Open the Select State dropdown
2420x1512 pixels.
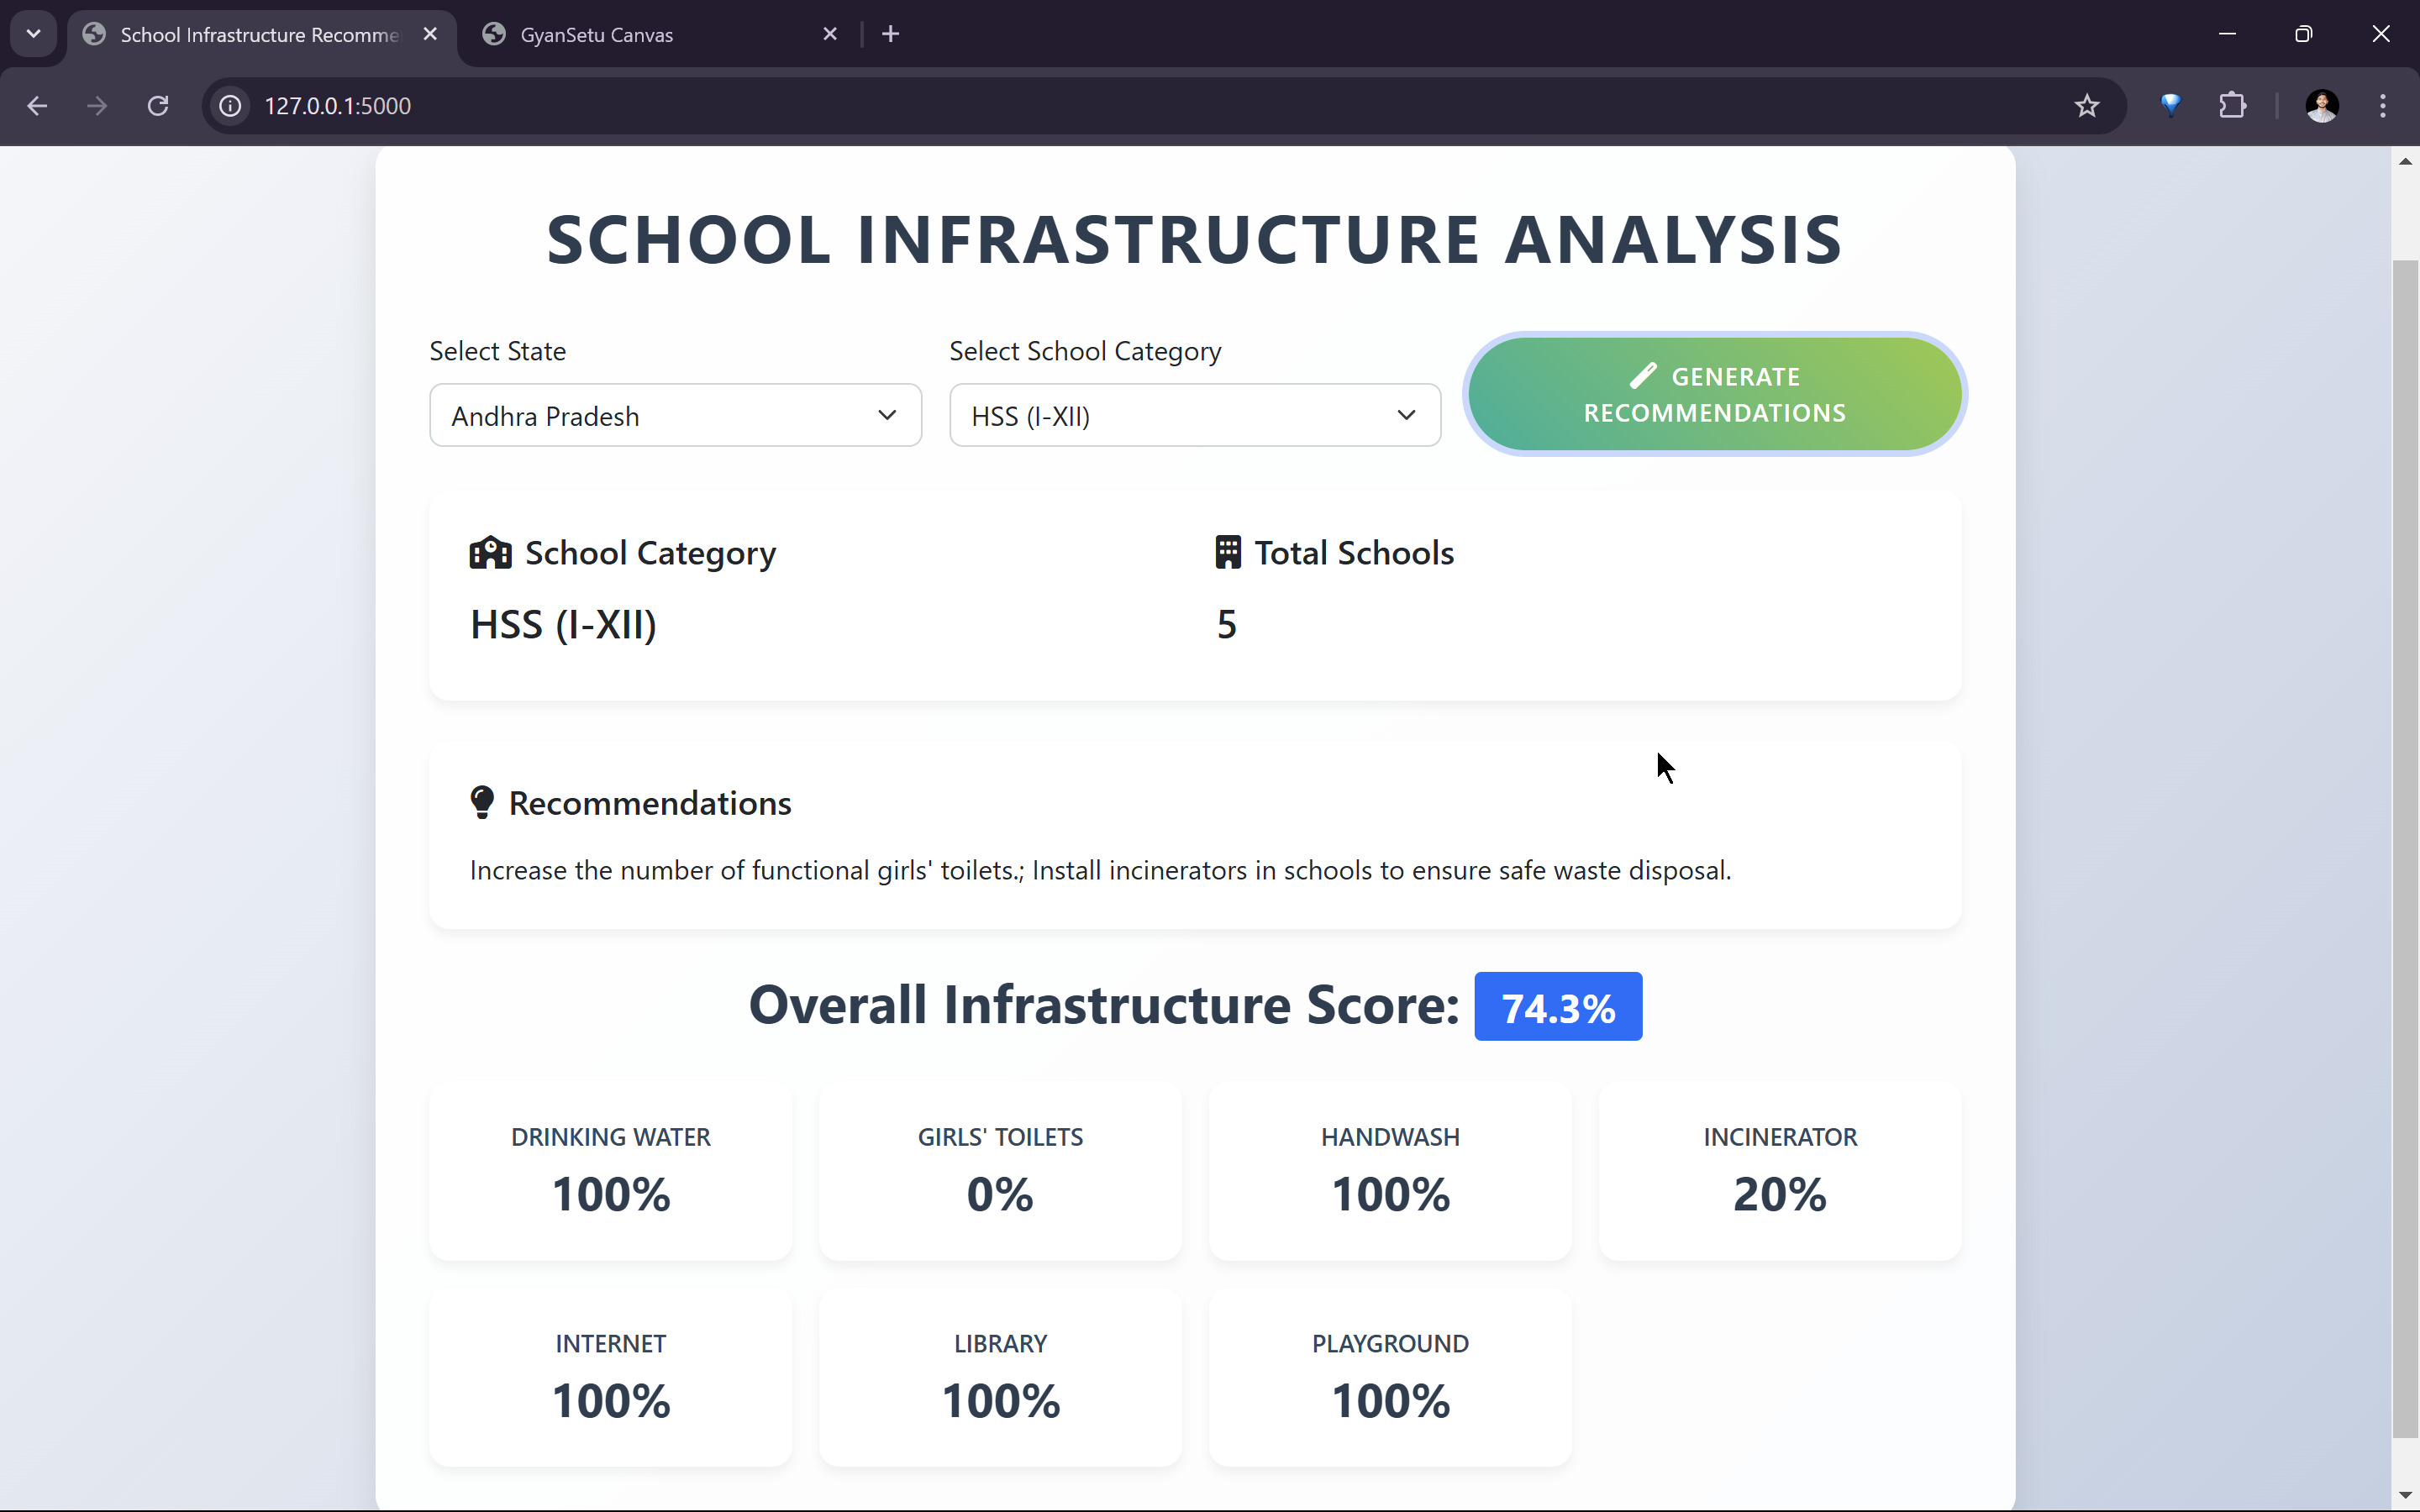675,415
